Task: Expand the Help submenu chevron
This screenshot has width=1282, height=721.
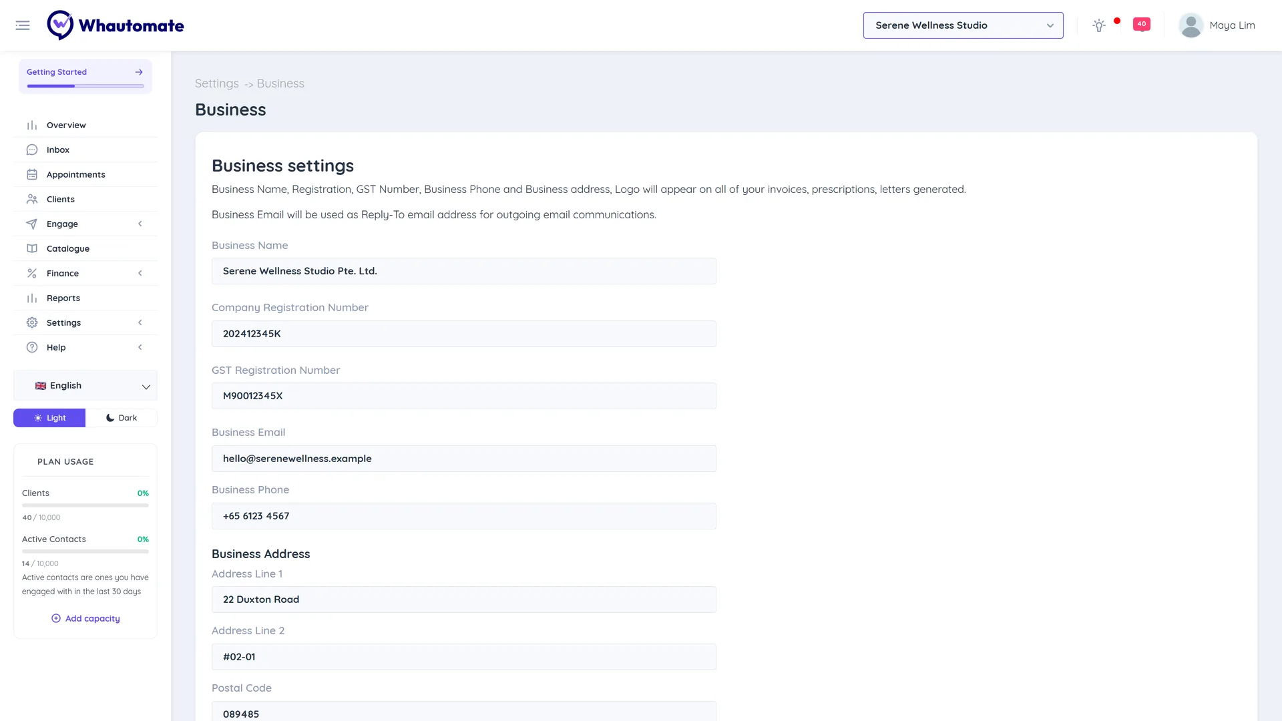Action: tap(140, 348)
